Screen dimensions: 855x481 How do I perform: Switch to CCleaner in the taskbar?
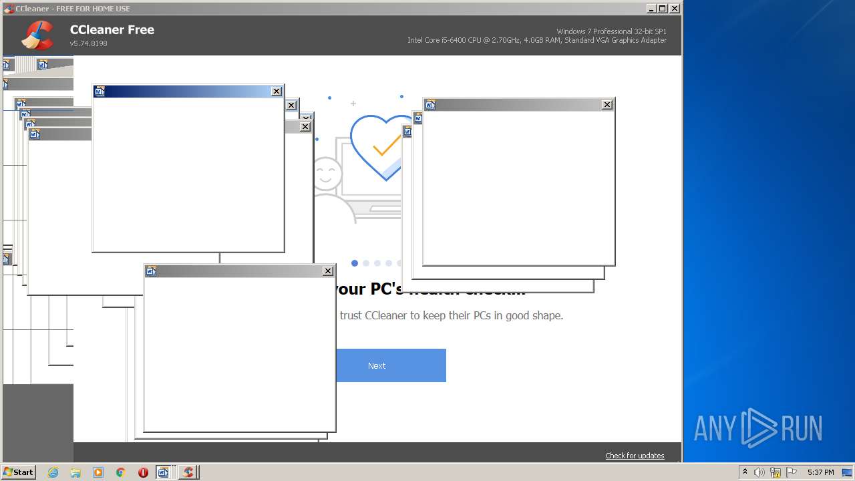[x=188, y=472]
